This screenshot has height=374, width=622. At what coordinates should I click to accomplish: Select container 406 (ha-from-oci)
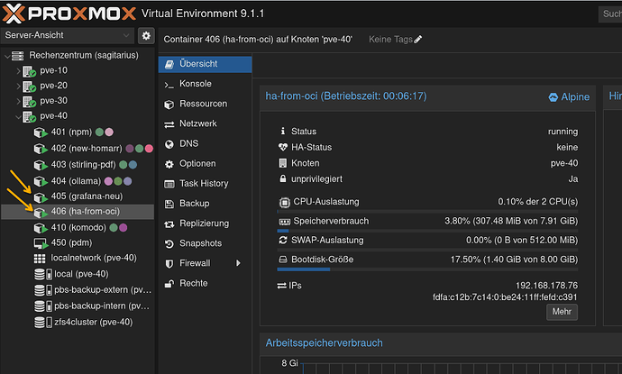[x=78, y=212]
